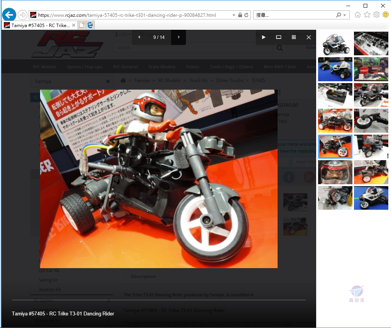Viewport: 391px width, 328px height.
Task: Show next image in the lightbox
Action: pos(179,37)
